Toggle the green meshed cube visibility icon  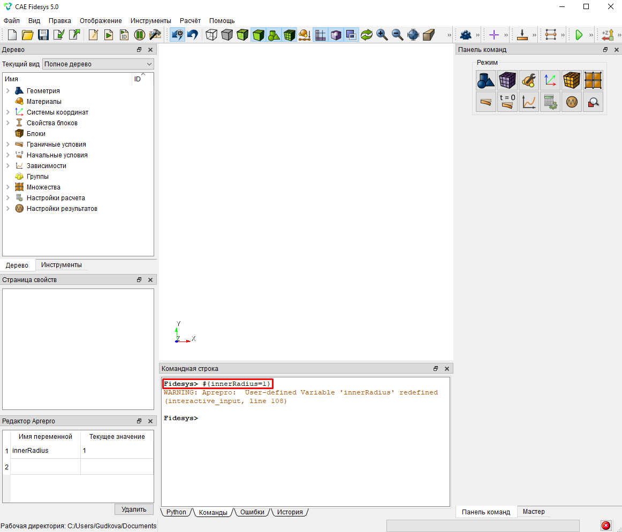289,35
